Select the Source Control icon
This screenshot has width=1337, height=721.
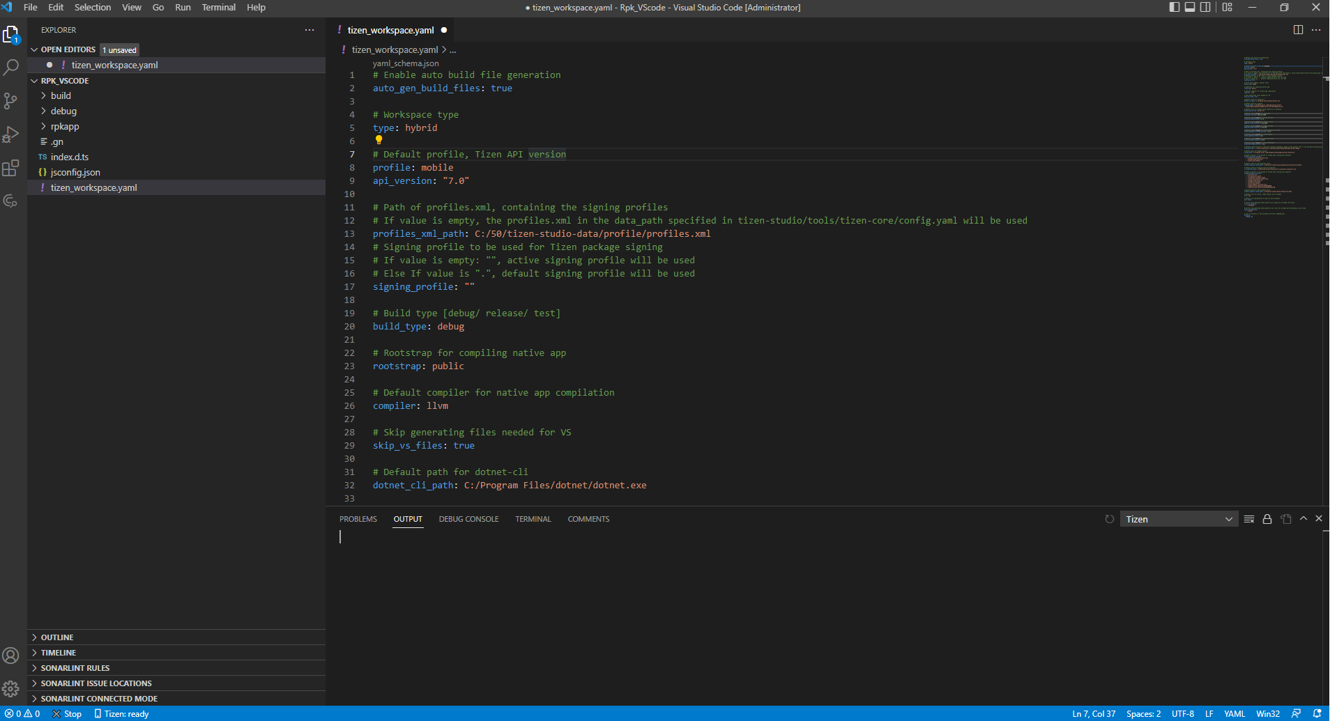pyautogui.click(x=11, y=101)
